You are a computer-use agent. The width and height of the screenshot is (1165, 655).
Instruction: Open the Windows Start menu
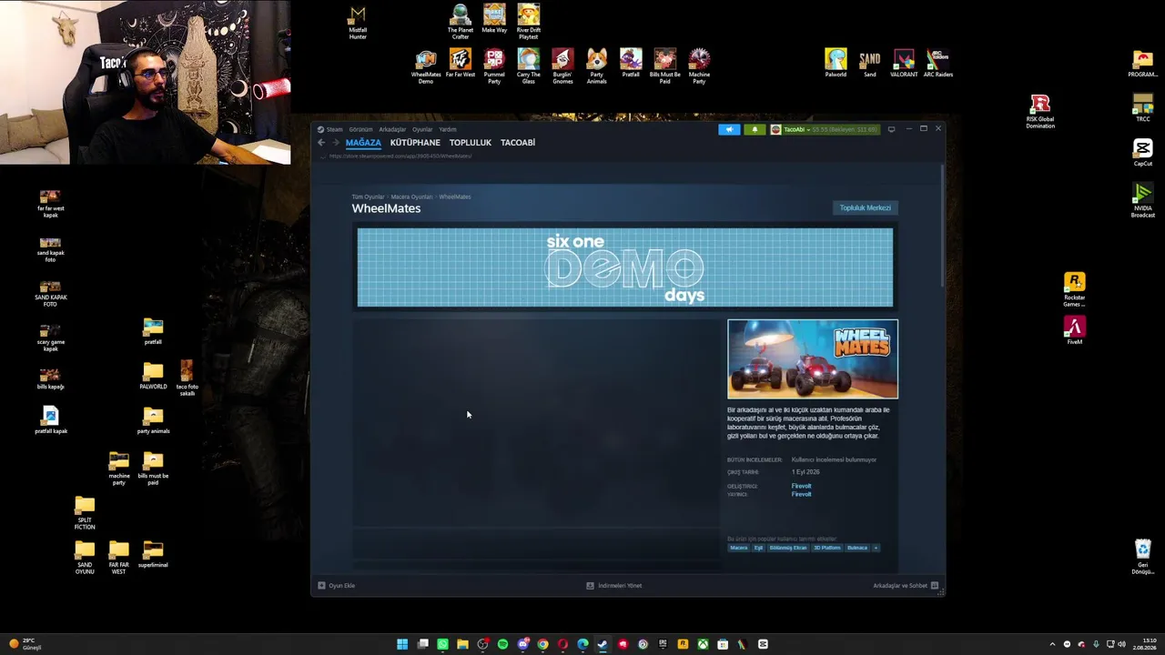pyautogui.click(x=402, y=644)
